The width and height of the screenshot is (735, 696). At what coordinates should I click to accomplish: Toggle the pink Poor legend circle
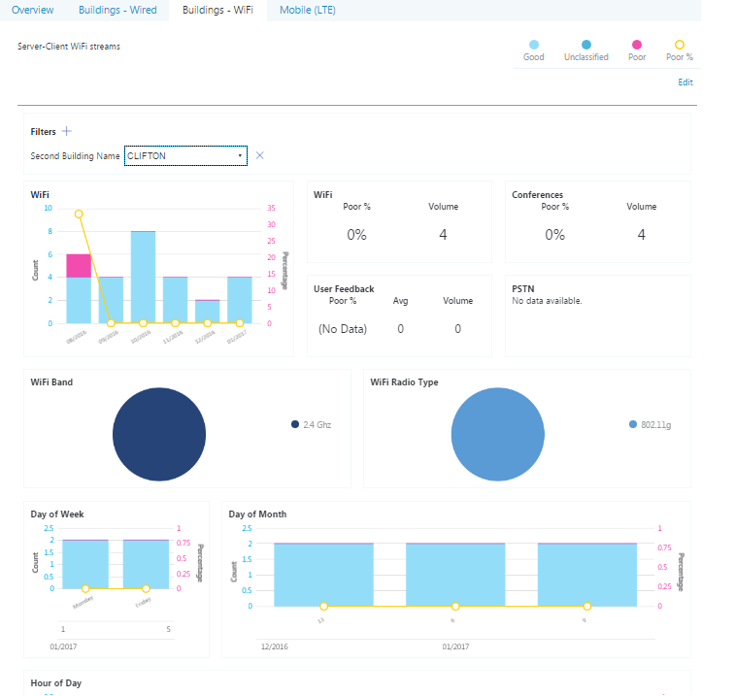point(637,45)
